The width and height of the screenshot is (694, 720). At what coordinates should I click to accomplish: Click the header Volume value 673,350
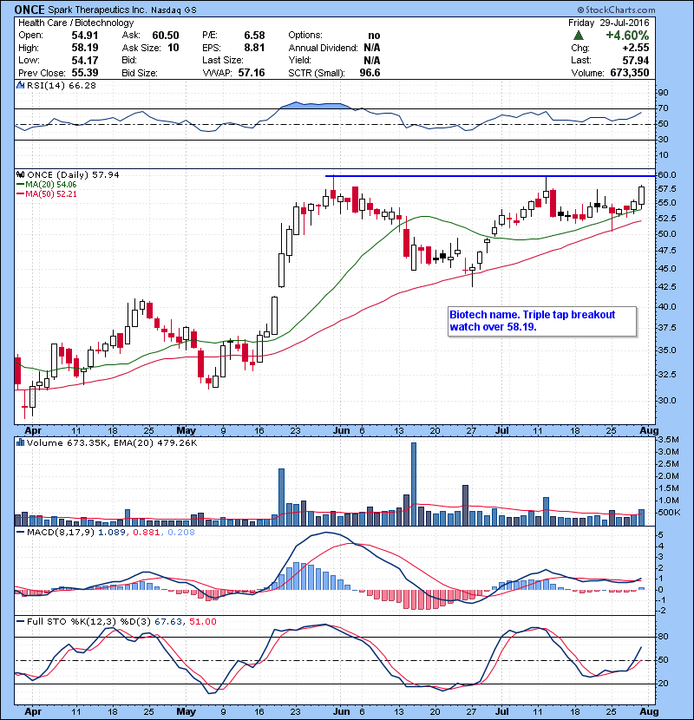coord(630,73)
